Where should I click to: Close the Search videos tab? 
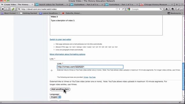(67, 5)
